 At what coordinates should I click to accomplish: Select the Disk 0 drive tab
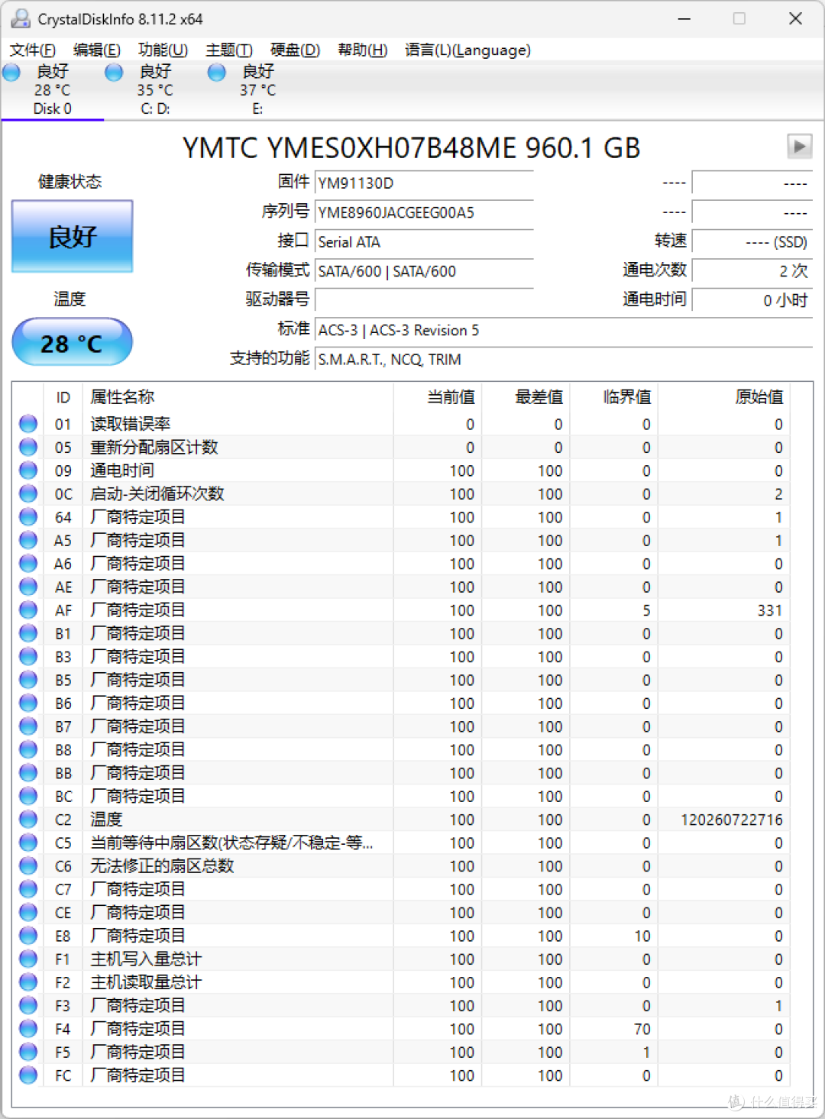tap(52, 90)
